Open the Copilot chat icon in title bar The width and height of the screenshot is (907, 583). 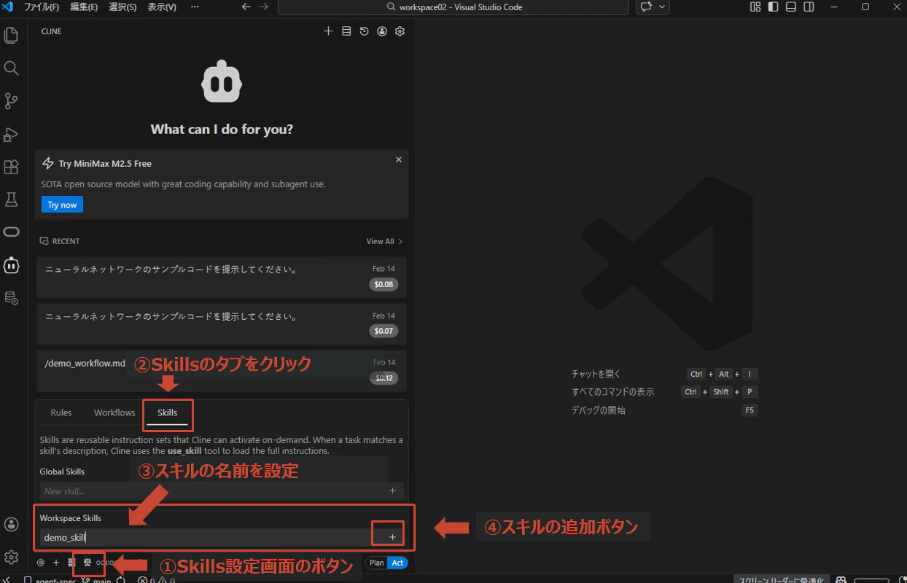646,7
